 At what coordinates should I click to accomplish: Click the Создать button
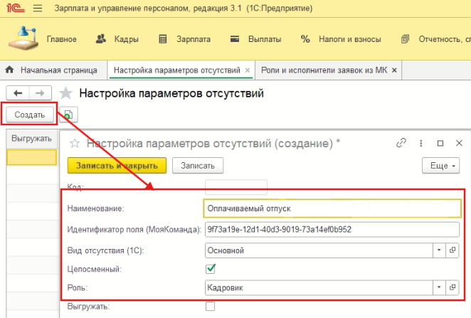coord(30,115)
